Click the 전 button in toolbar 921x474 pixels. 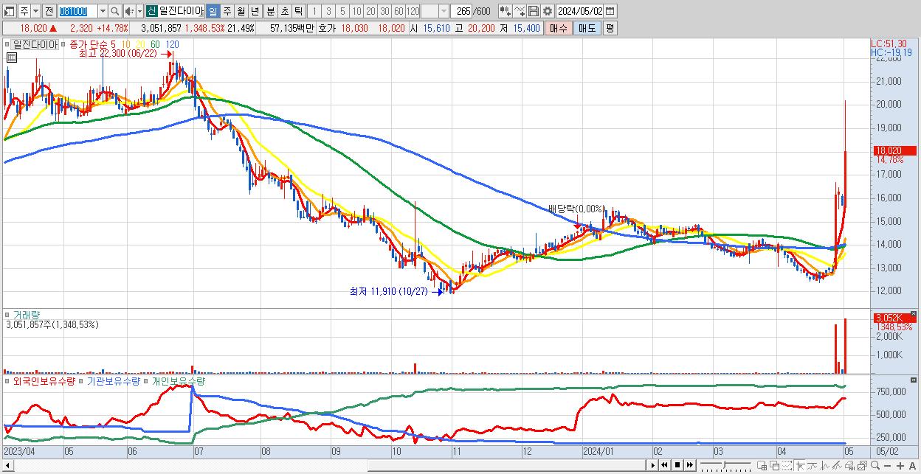click(49, 11)
